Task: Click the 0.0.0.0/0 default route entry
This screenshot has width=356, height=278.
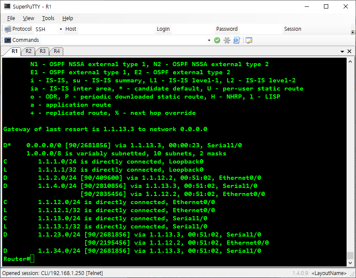Action: (123, 145)
